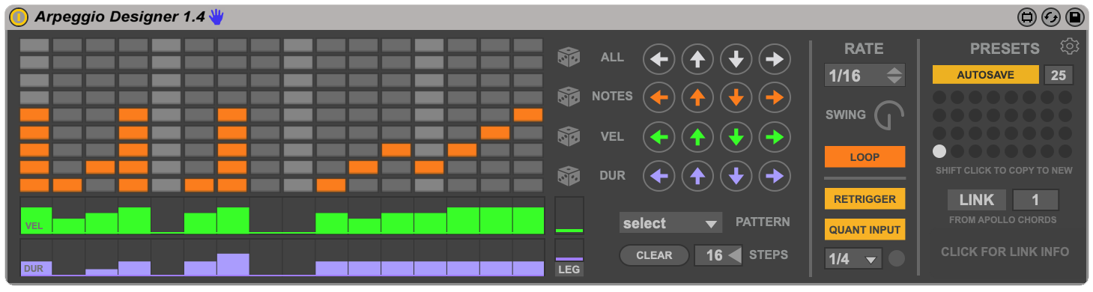Open the 1/4 quantize value dropdown
Viewport: 1093px width, 292px height.
tap(853, 259)
